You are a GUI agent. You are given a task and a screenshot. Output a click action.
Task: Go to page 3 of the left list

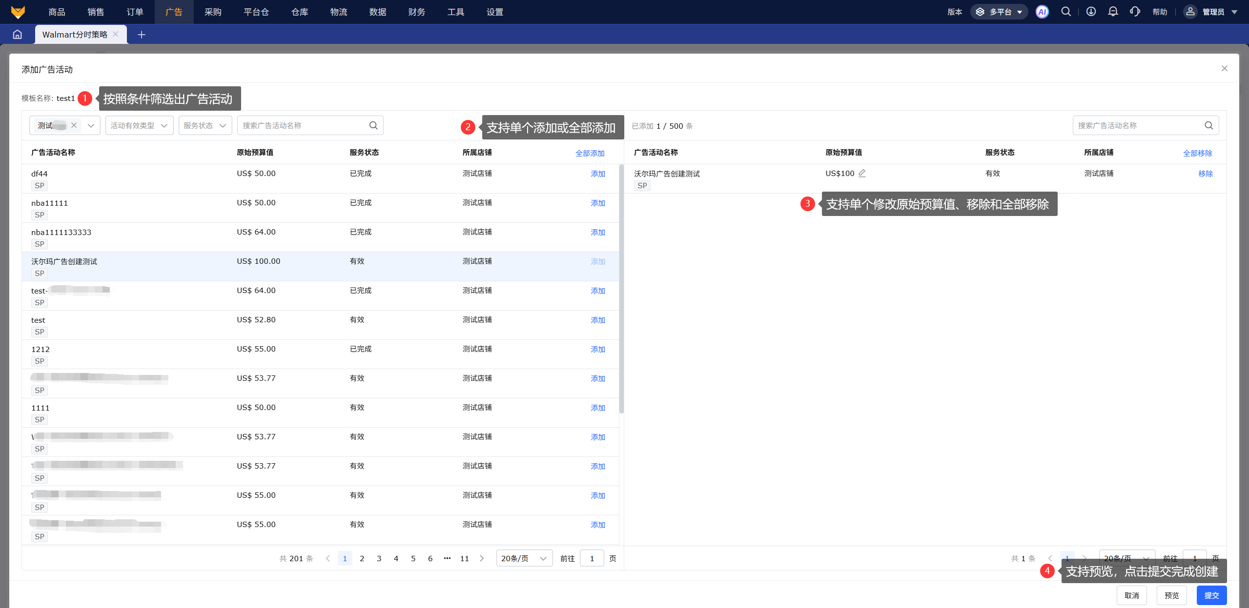(379, 558)
